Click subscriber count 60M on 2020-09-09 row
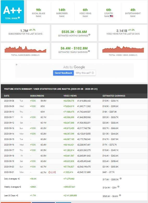This screenshot has height=203, width=148. (x=43, y=106)
